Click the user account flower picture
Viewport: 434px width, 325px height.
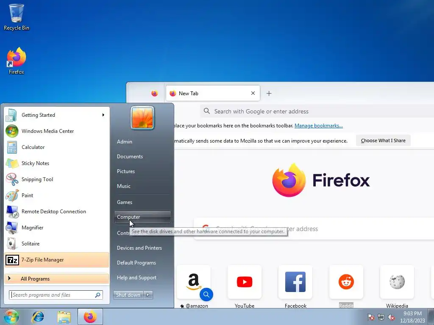142,118
